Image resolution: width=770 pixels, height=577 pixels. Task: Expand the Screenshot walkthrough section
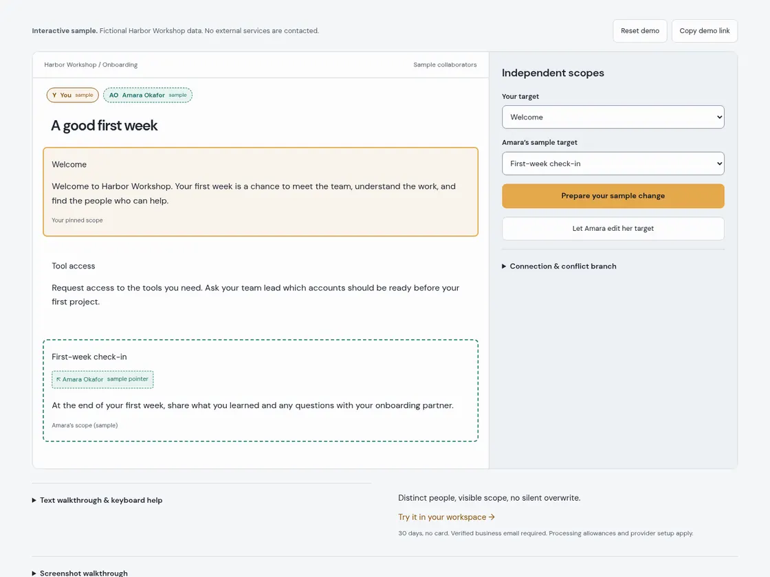(x=80, y=573)
